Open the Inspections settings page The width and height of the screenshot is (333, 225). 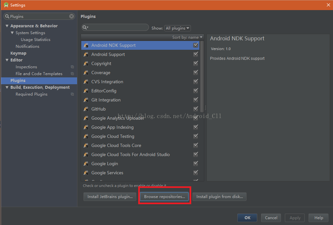click(26, 67)
